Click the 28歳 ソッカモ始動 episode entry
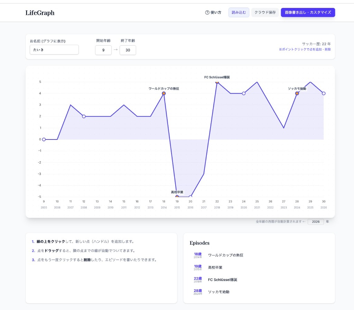354x310 pixels. [x=218, y=292]
